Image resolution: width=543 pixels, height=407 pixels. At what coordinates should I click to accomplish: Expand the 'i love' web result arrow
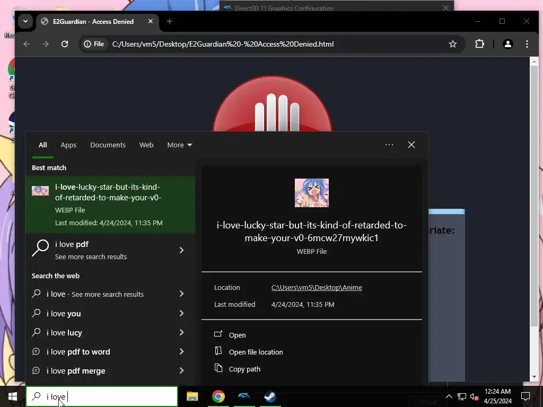(181, 294)
